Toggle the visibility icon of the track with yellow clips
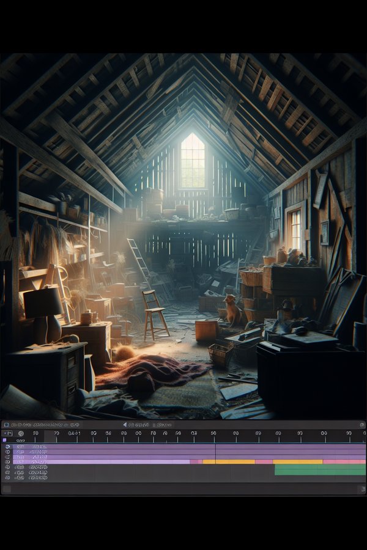 click(8, 462)
